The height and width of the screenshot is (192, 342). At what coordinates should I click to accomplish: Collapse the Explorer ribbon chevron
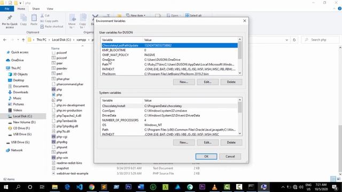coord(335,9)
